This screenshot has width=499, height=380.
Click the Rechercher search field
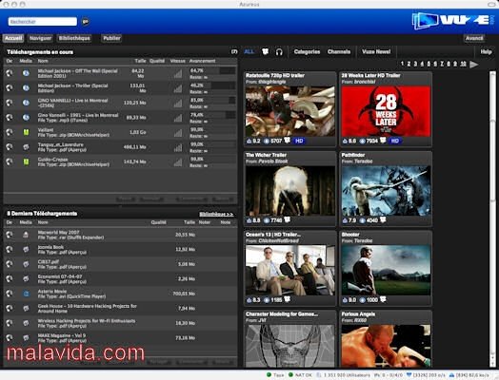(x=43, y=22)
